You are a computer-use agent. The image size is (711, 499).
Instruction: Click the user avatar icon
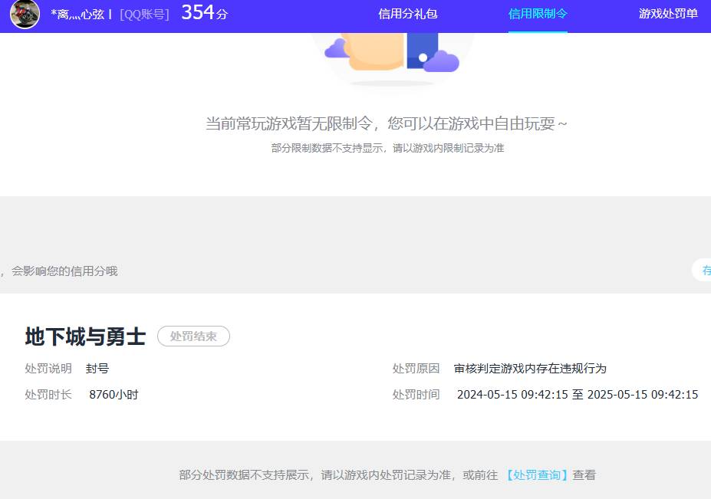pos(25,15)
